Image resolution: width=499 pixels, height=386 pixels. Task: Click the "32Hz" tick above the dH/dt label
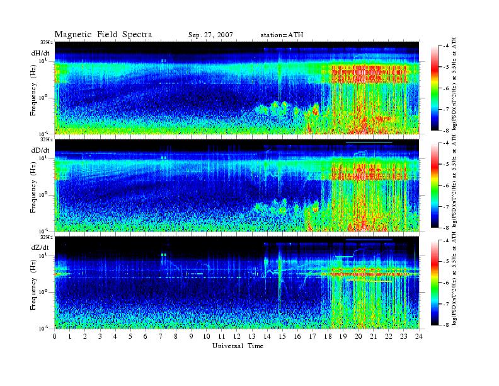(47, 42)
